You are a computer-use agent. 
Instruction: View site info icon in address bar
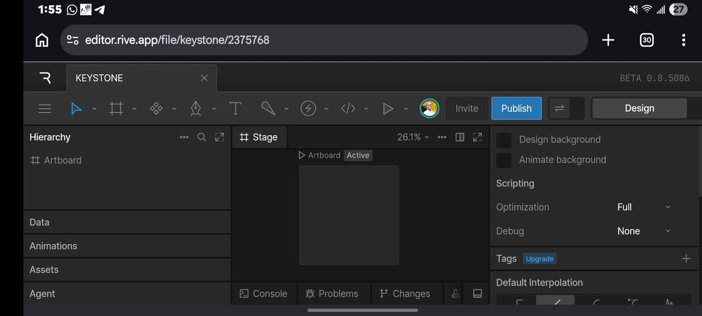[x=73, y=40]
